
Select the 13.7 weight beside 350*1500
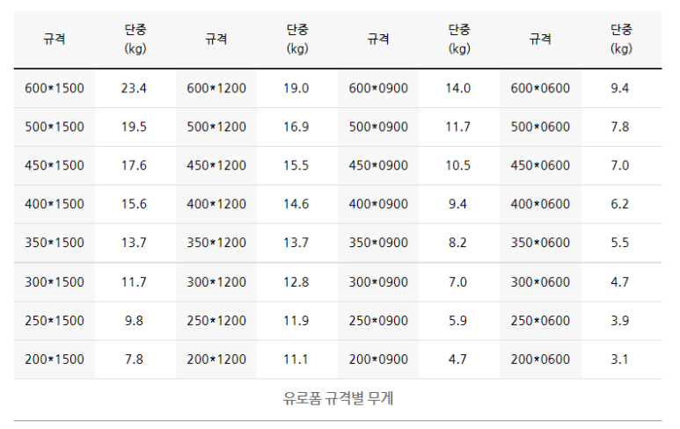134,243
